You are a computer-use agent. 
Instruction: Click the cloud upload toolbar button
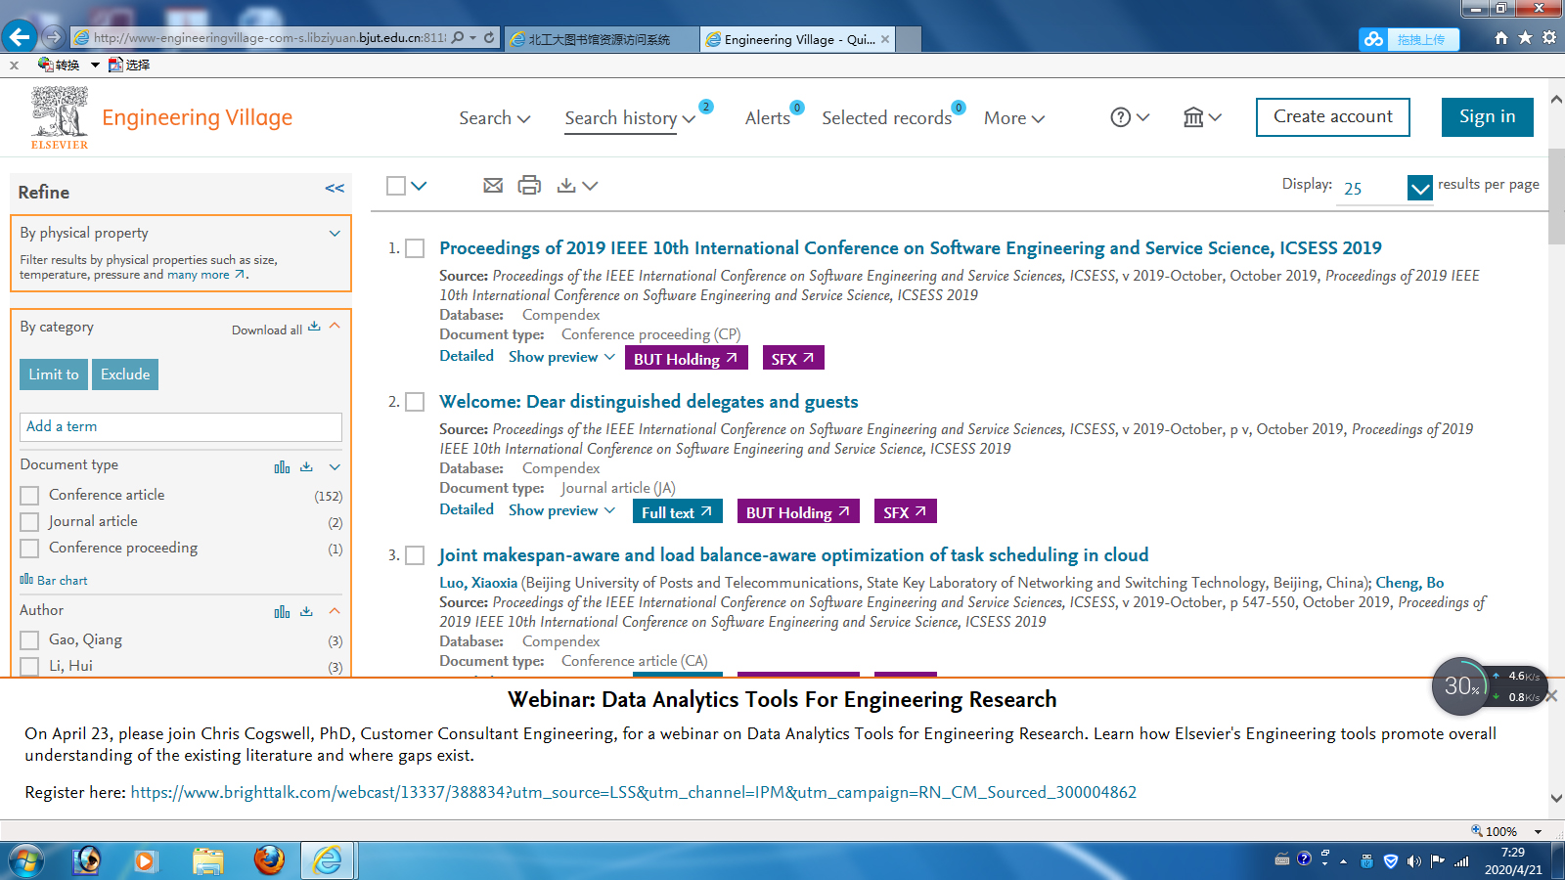click(x=1408, y=39)
